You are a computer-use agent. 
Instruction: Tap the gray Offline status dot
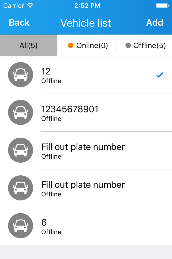pyautogui.click(x=128, y=45)
